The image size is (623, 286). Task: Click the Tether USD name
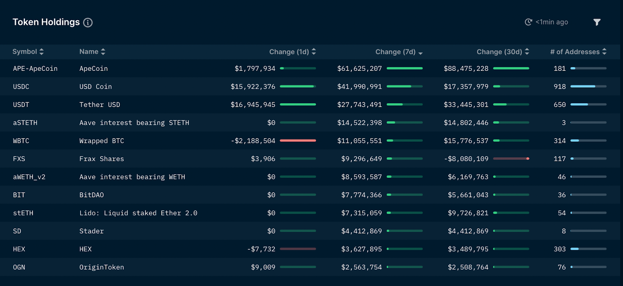(x=100, y=105)
